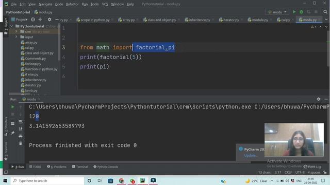Expand the input folder
This screenshot has width=330, height=185.
point(16,37)
